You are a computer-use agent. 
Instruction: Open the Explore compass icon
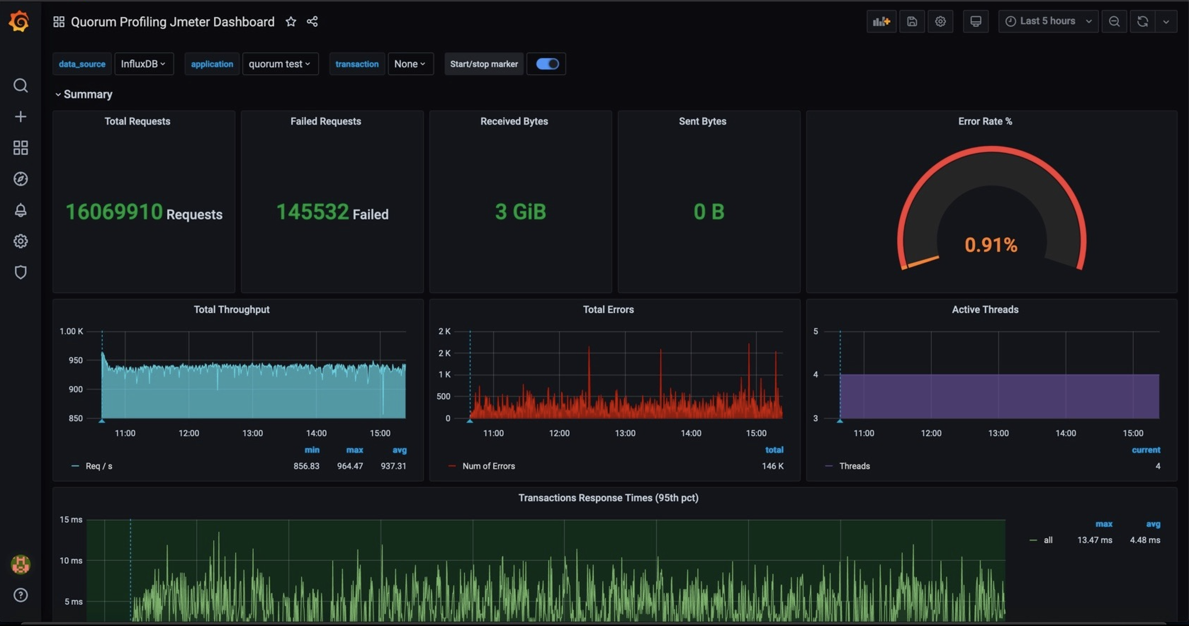[20, 179]
